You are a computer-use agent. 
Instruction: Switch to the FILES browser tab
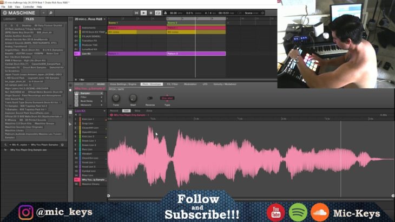pos(30,19)
